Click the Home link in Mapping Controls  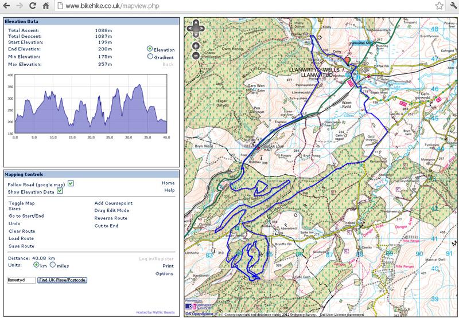[168, 183]
